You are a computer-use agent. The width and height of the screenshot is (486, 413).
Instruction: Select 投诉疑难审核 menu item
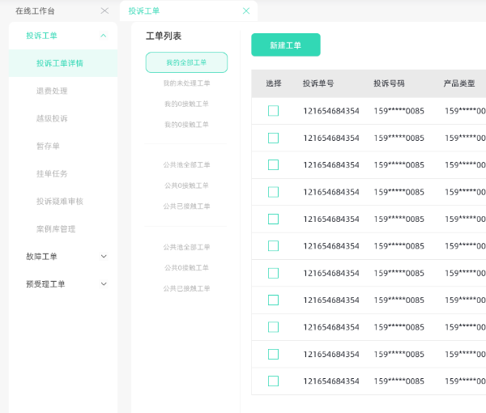pos(59,201)
